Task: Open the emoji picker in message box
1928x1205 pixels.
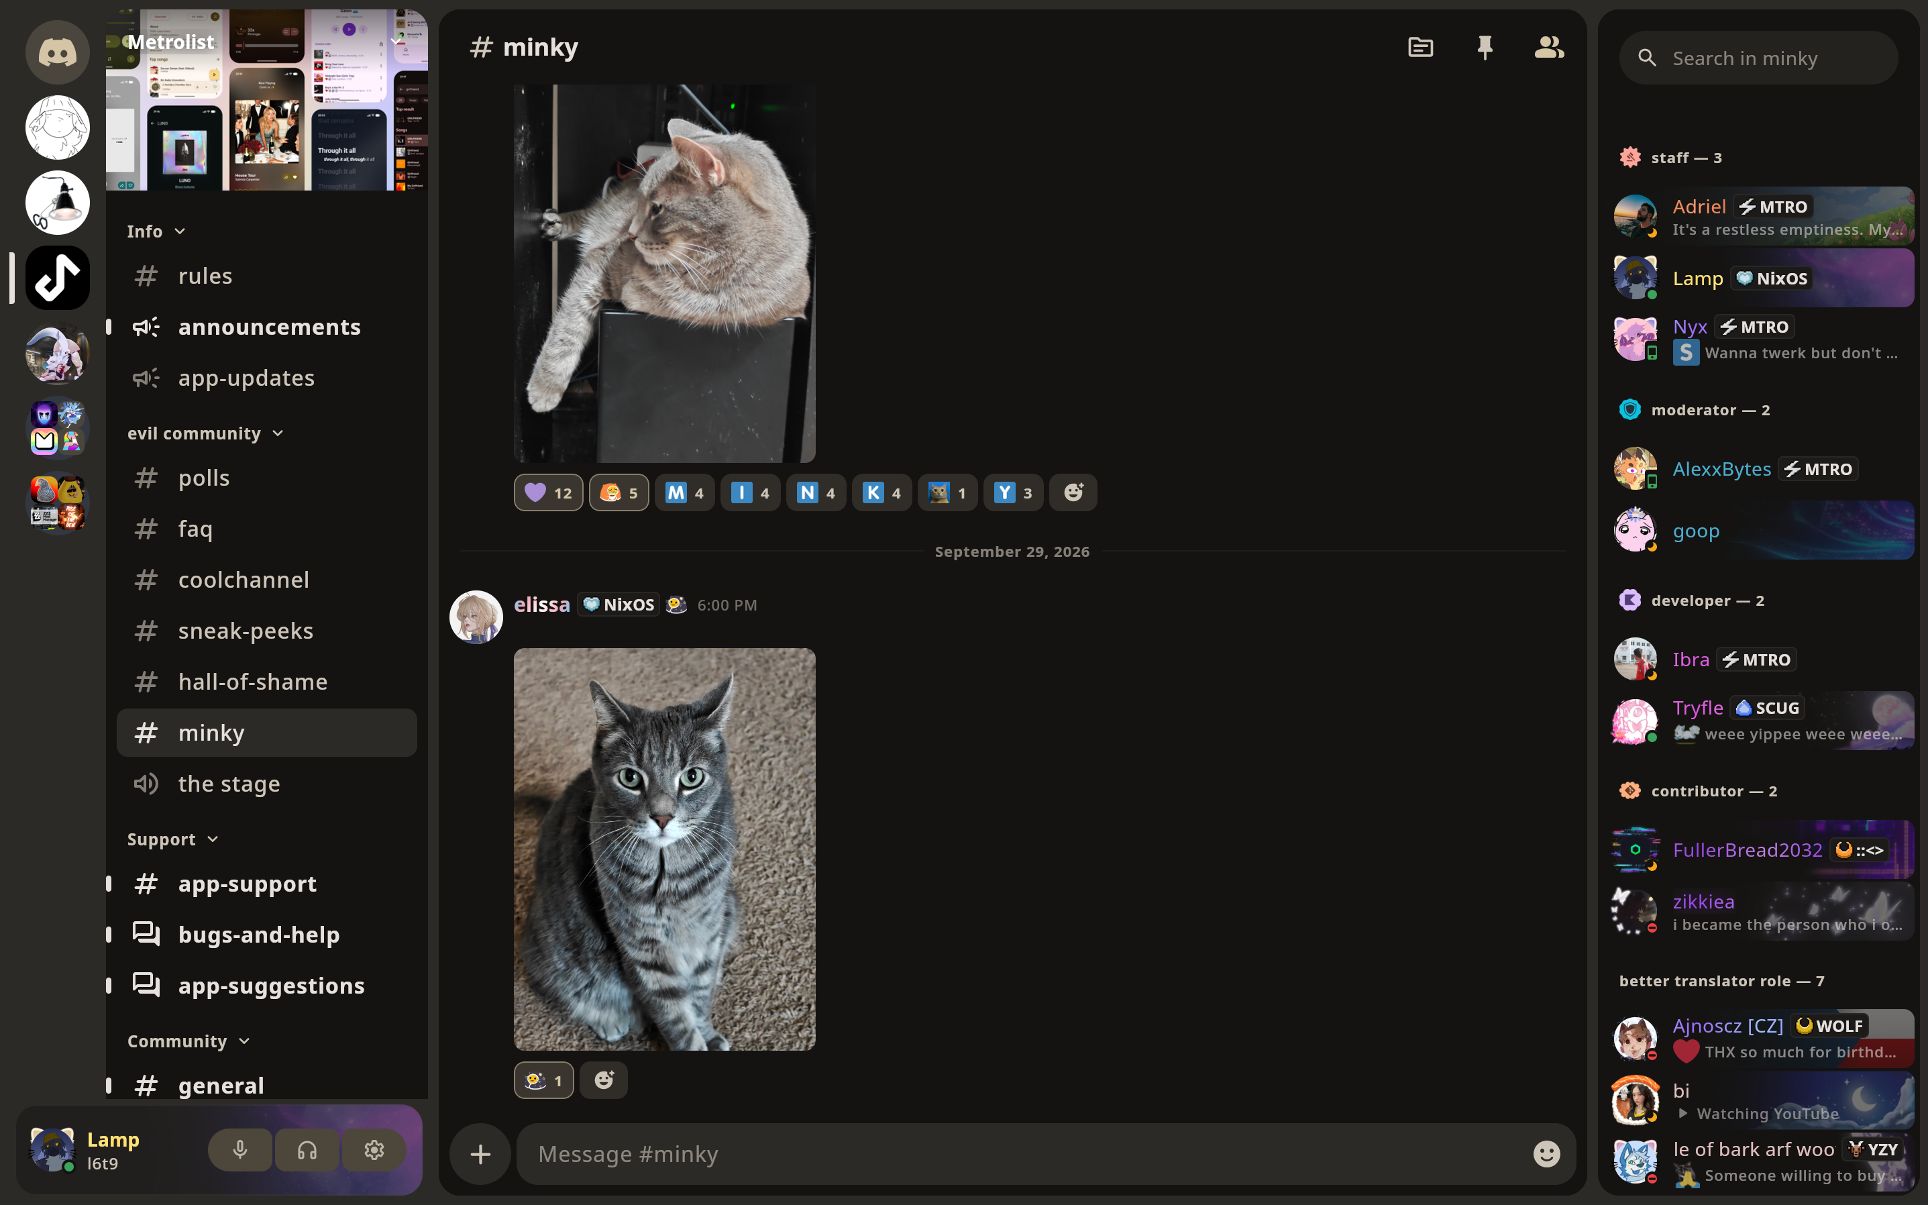Action: pos(1546,1154)
